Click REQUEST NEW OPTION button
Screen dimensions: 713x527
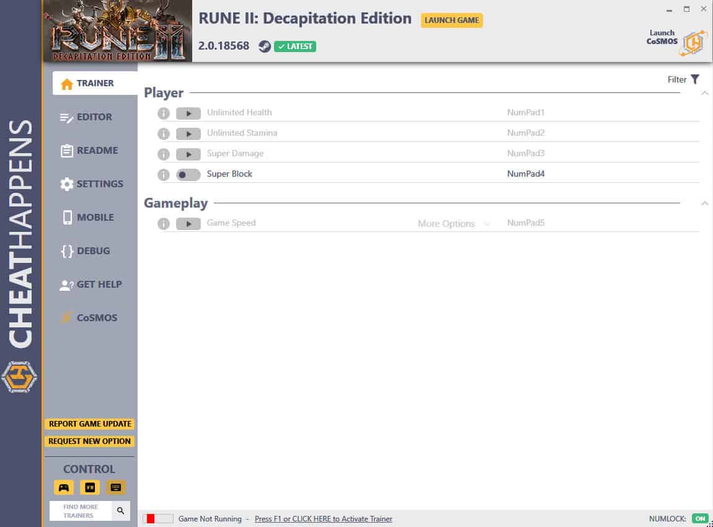click(x=89, y=441)
